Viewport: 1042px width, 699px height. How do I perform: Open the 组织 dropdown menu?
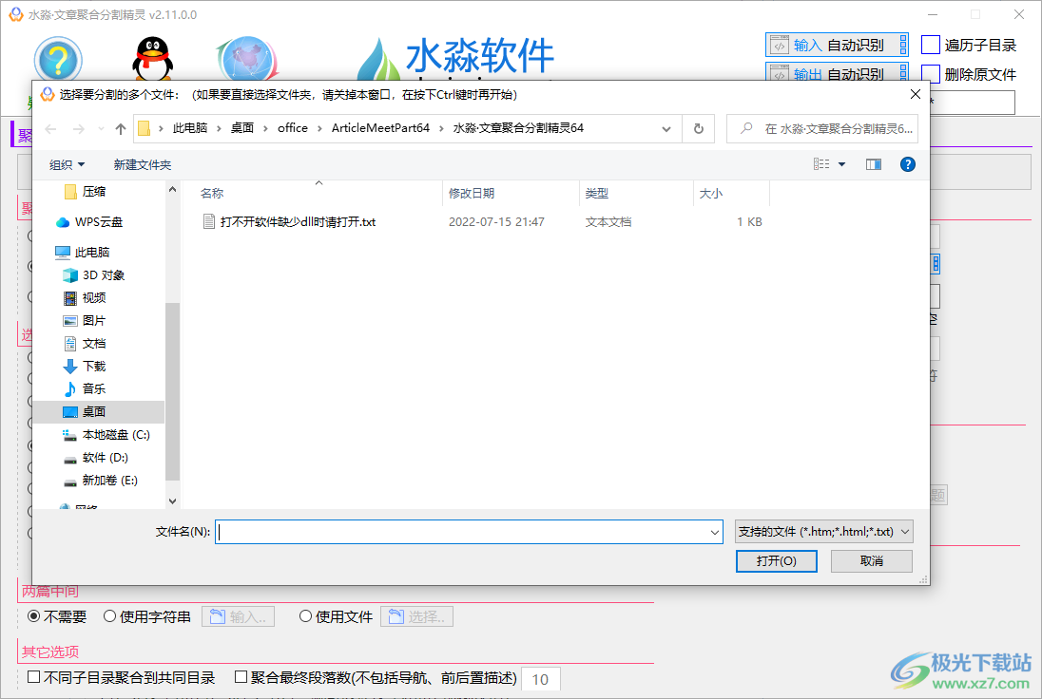[x=67, y=164]
